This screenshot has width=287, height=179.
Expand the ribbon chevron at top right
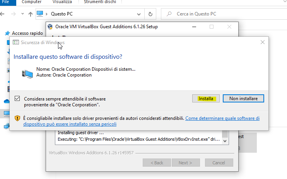point(285,2)
